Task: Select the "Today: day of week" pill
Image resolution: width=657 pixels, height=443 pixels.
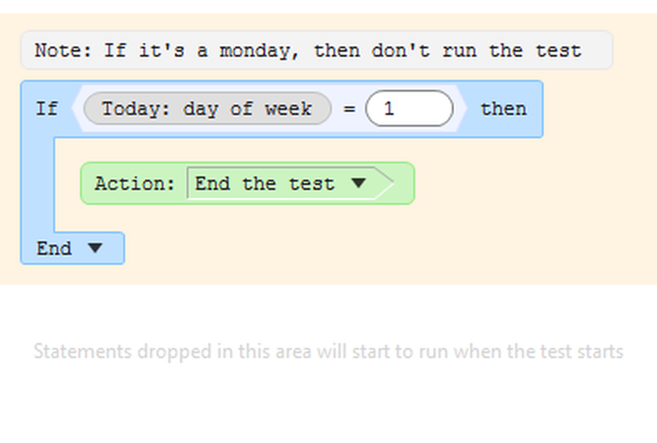Action: [207, 109]
